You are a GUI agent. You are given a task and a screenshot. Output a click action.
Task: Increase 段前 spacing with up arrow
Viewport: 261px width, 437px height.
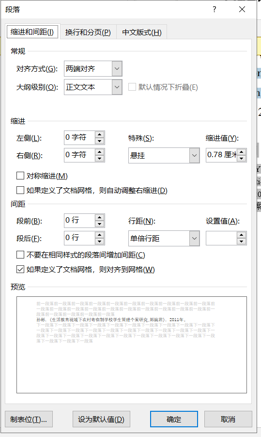[x=99, y=217]
